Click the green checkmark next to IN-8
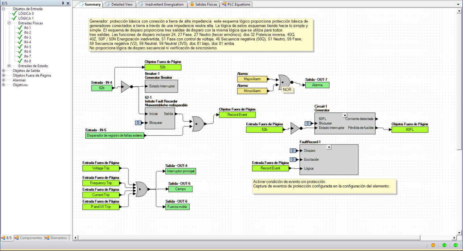 (x=20, y=61)
